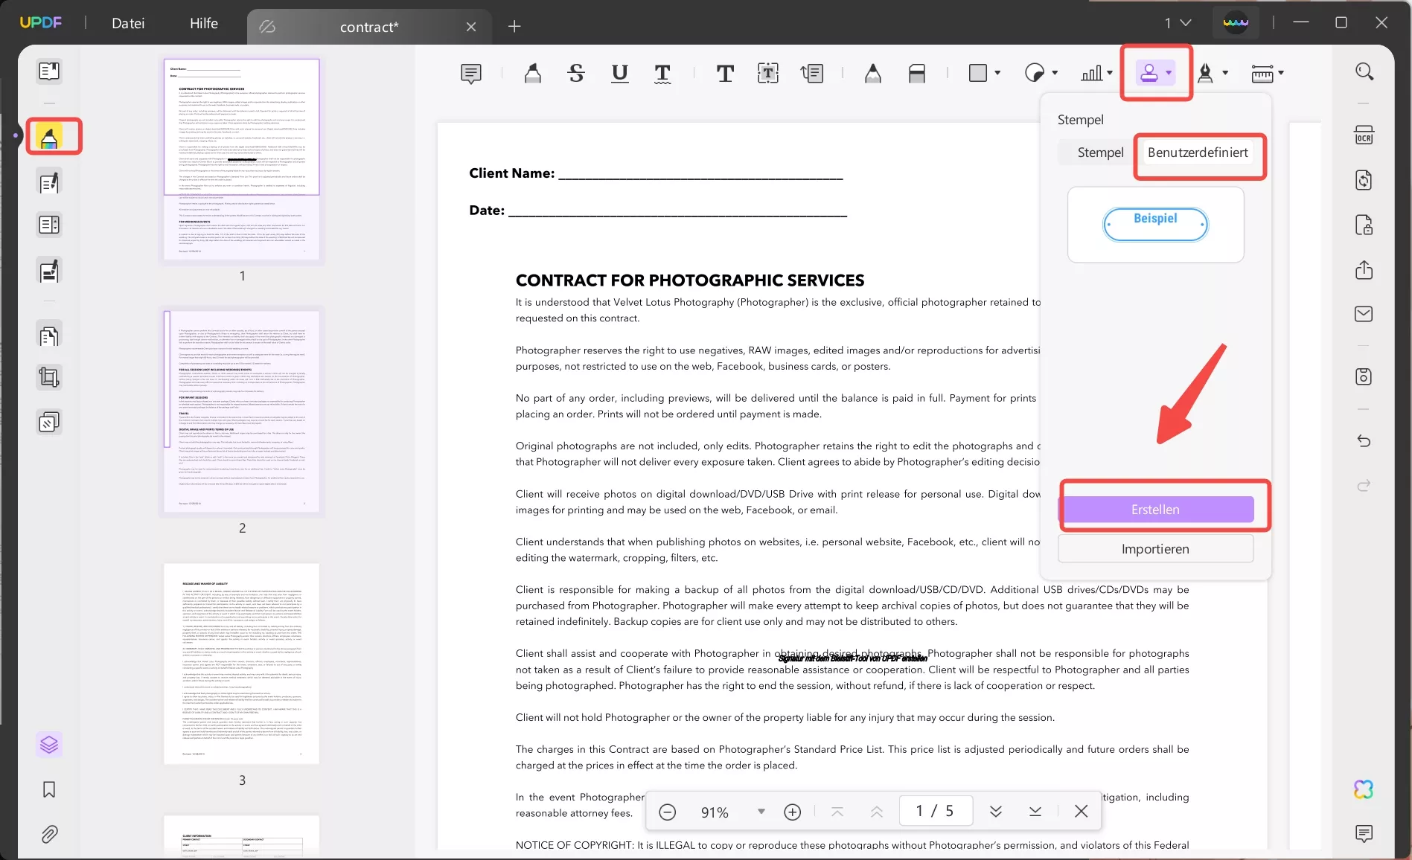Run OCR text recognition
The image size is (1412, 860).
pyautogui.click(x=1364, y=135)
